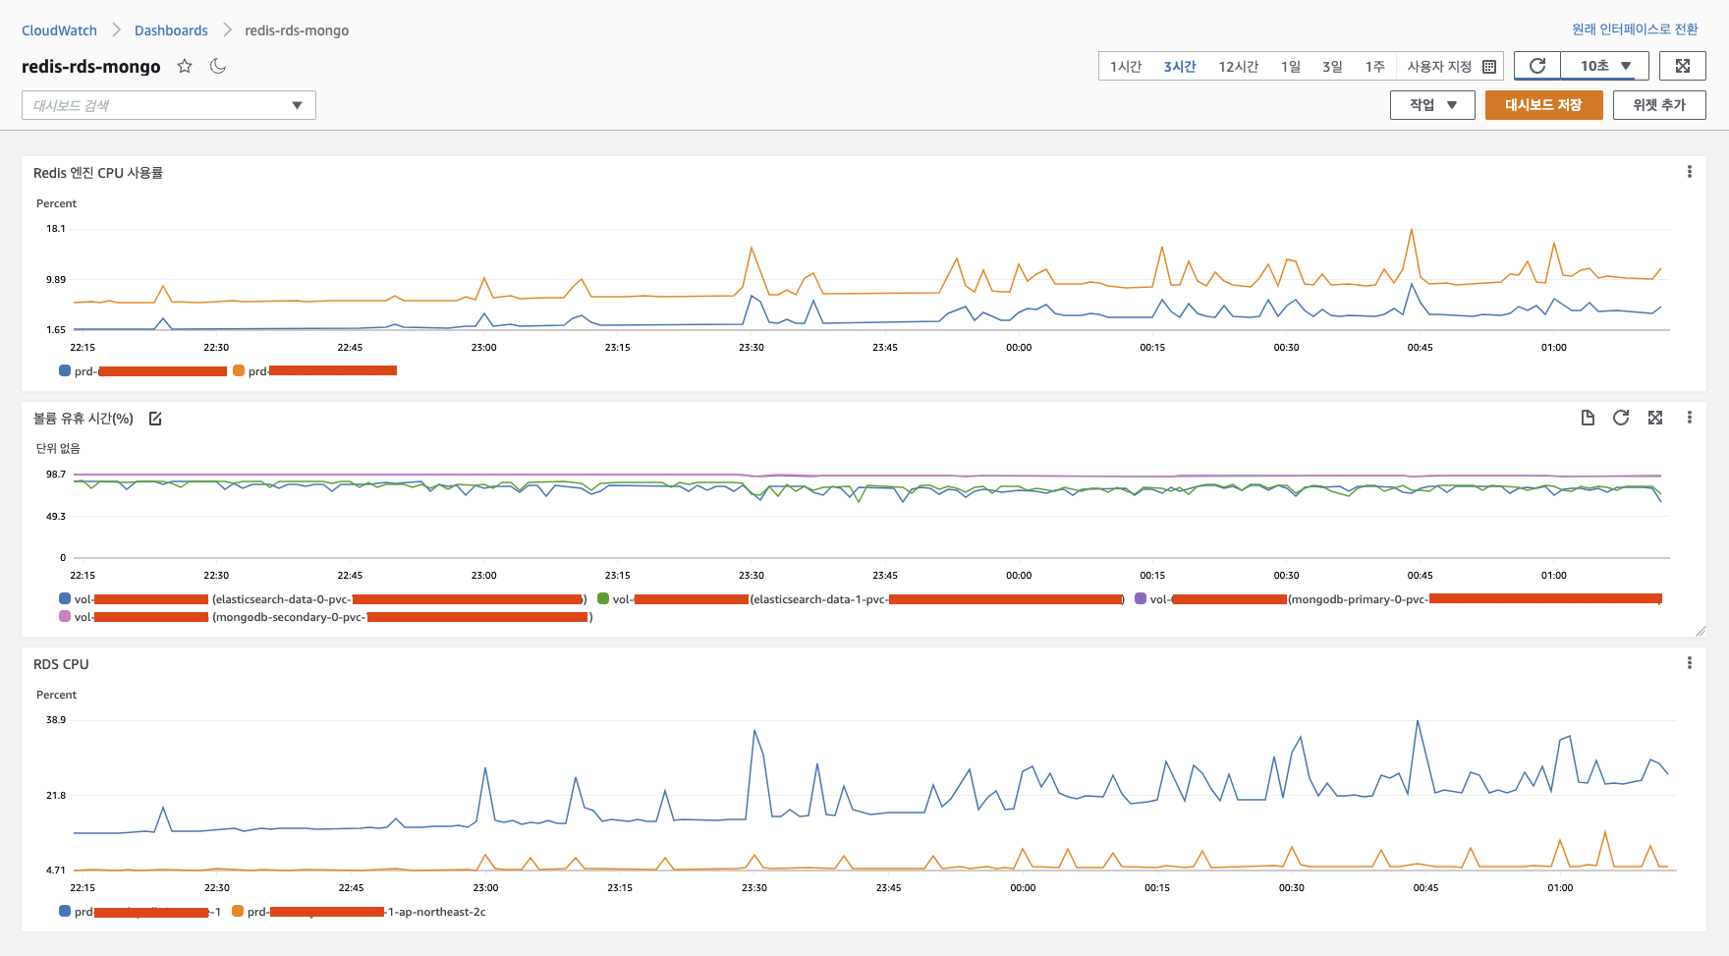This screenshot has width=1729, height=956.
Task: Open the 작업 actions dropdown
Action: 1432,105
